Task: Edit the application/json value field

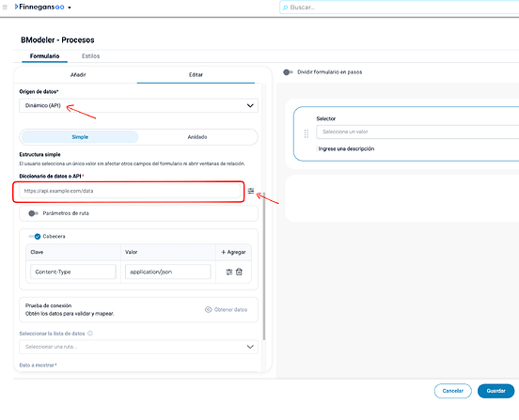Action: [167, 272]
